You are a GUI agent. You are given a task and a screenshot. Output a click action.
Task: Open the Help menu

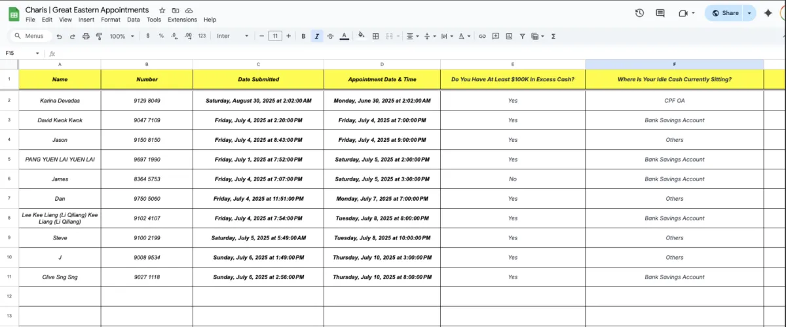point(210,20)
